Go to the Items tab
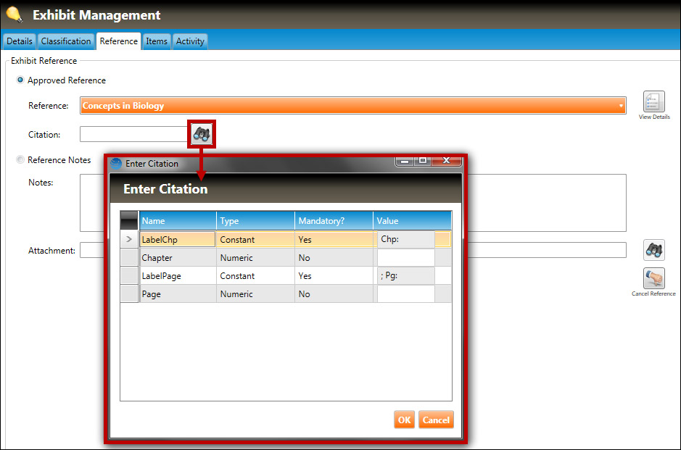This screenshot has height=450, width=681. point(156,41)
